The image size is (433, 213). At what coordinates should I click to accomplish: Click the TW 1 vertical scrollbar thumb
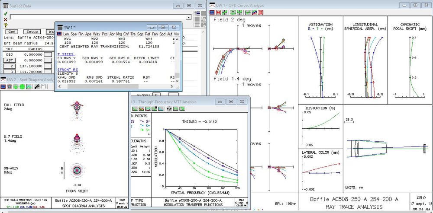pyautogui.click(x=177, y=76)
